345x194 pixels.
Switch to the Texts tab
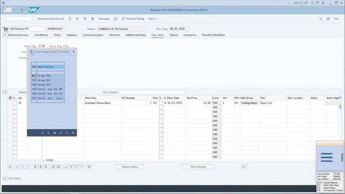pos(57,35)
